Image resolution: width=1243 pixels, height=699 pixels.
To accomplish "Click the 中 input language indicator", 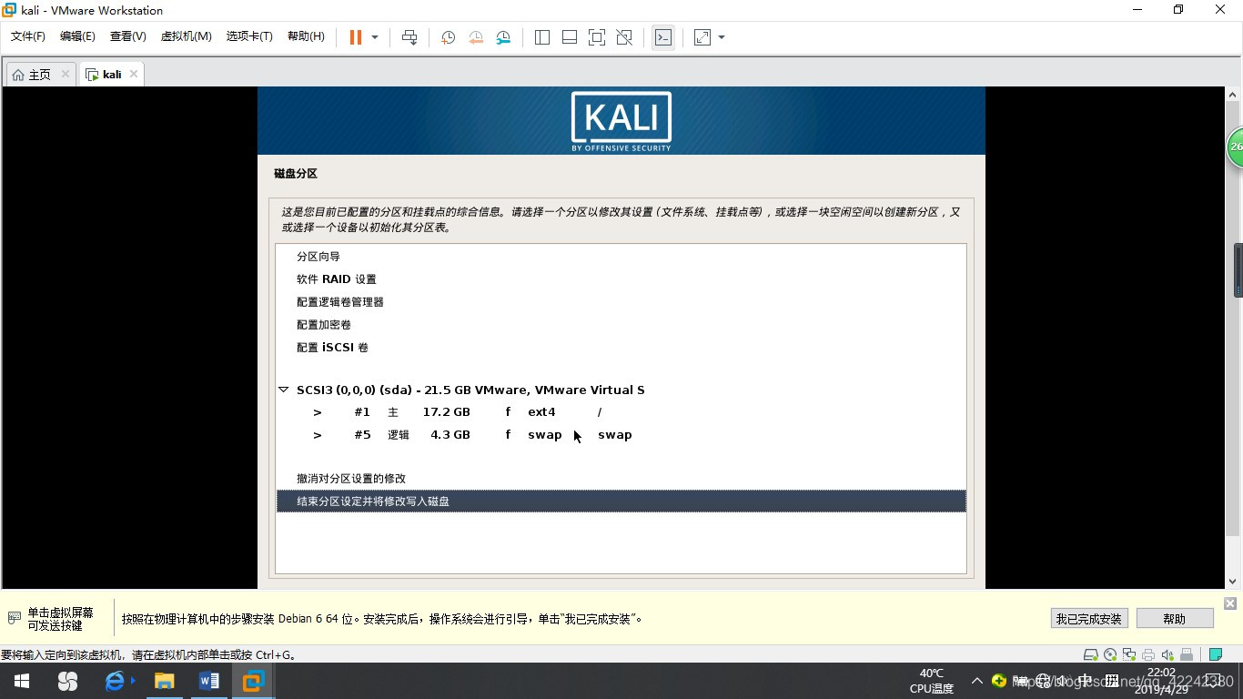I will (1086, 681).
